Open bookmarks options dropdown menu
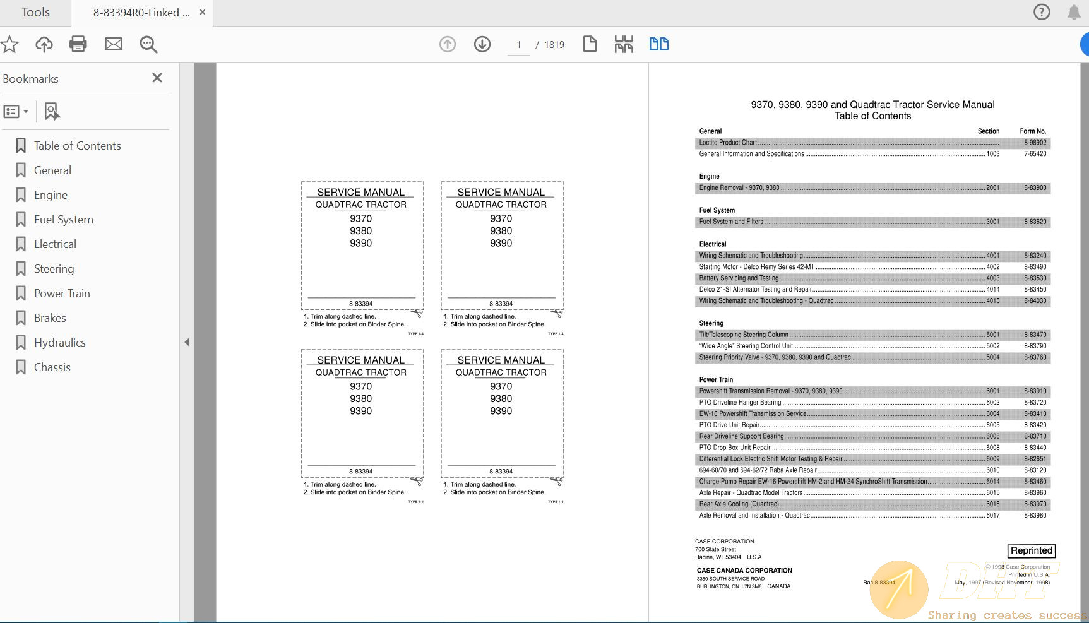 pyautogui.click(x=16, y=112)
